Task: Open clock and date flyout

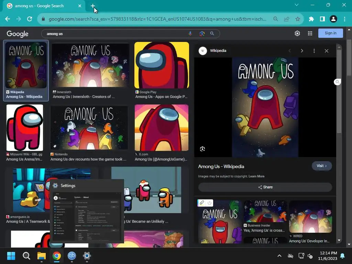Action: pyautogui.click(x=328, y=256)
